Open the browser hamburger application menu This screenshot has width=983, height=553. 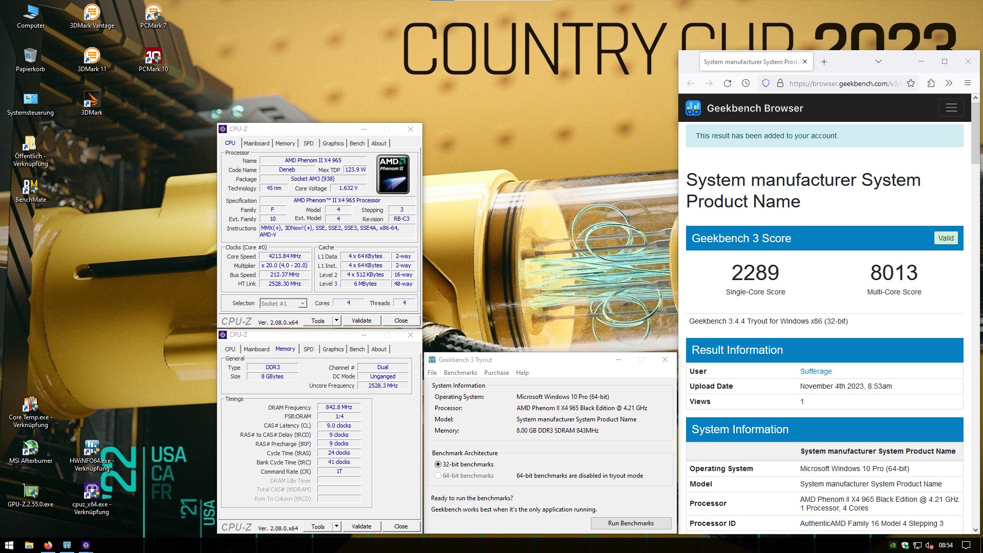tap(967, 83)
